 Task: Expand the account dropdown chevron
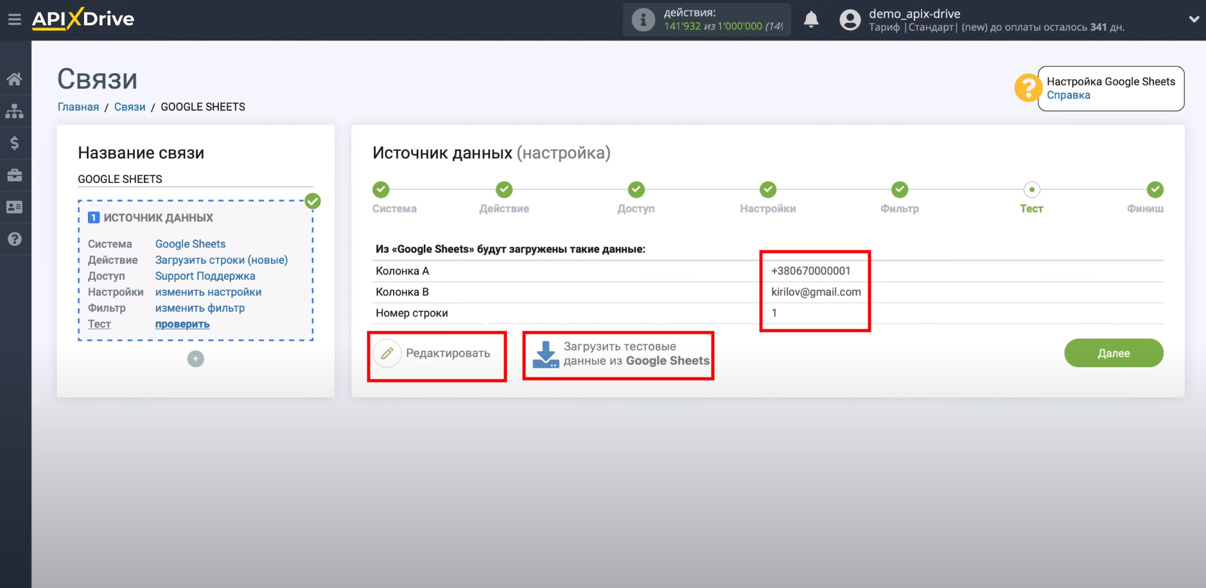(x=1193, y=19)
